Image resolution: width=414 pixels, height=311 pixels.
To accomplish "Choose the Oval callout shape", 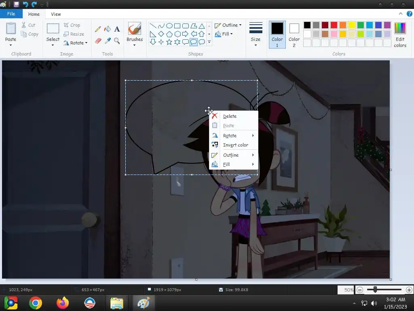I will (194, 42).
